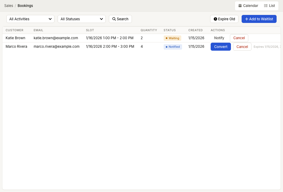
Task: Click the Notified status badge
Action: pyautogui.click(x=173, y=47)
